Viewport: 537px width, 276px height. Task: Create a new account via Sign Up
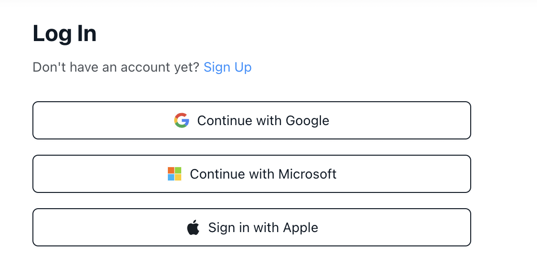(227, 67)
